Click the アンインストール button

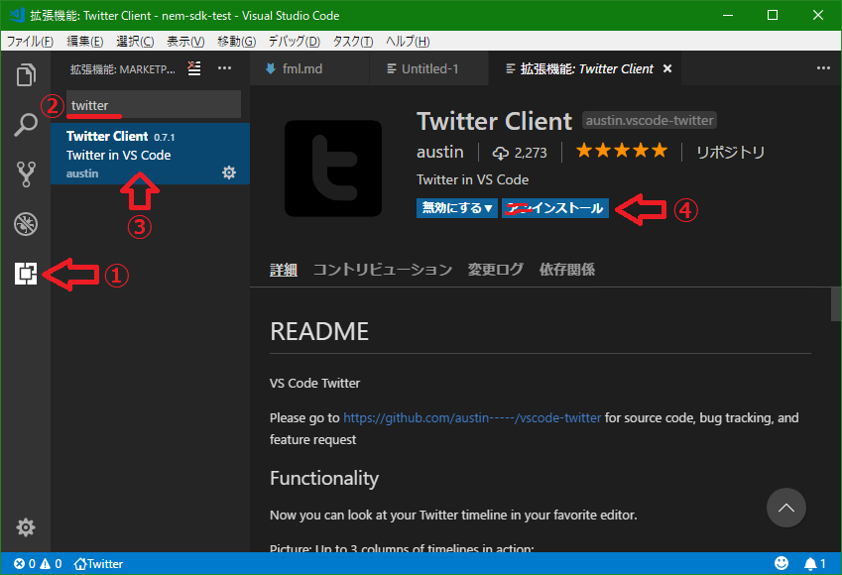[x=554, y=208]
